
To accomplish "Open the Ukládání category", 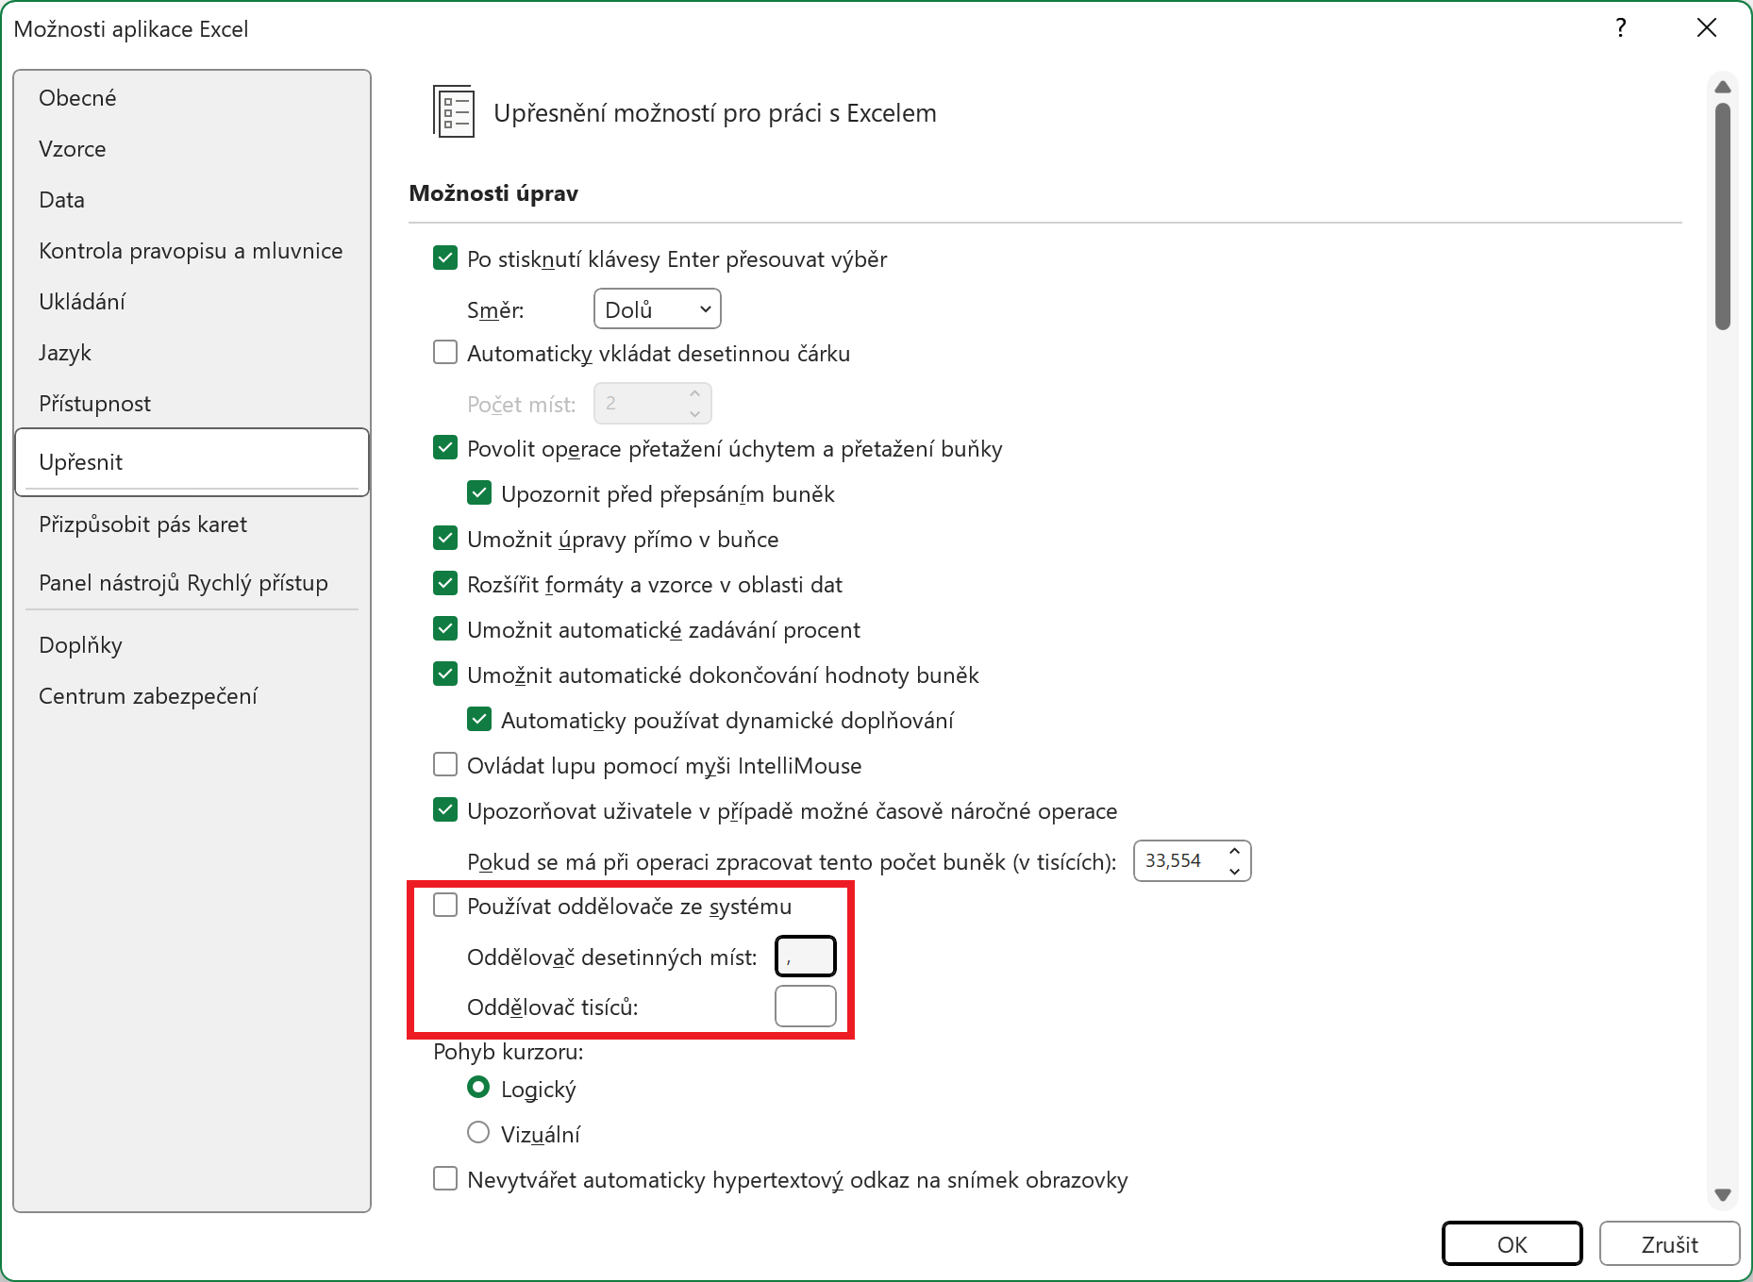I will click(x=192, y=302).
